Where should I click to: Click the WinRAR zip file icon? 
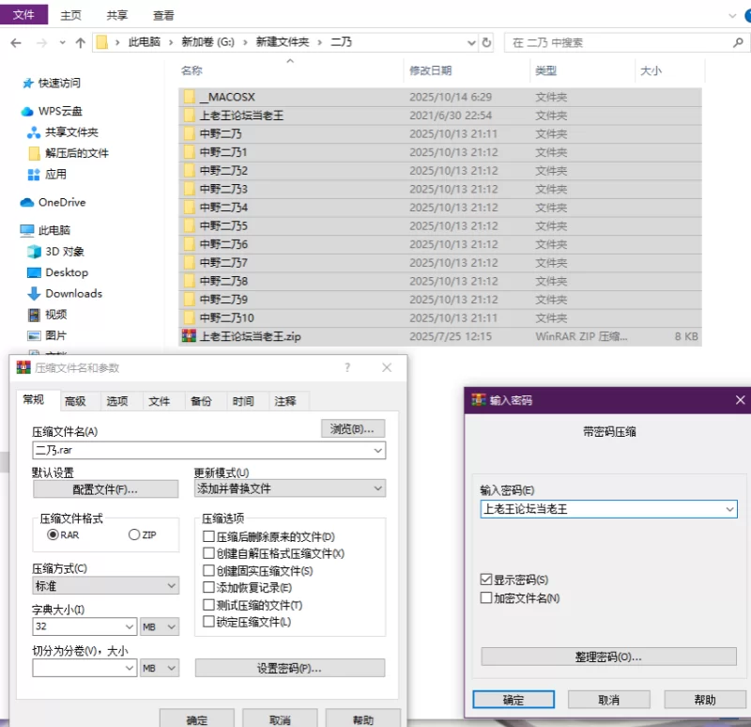tap(189, 336)
